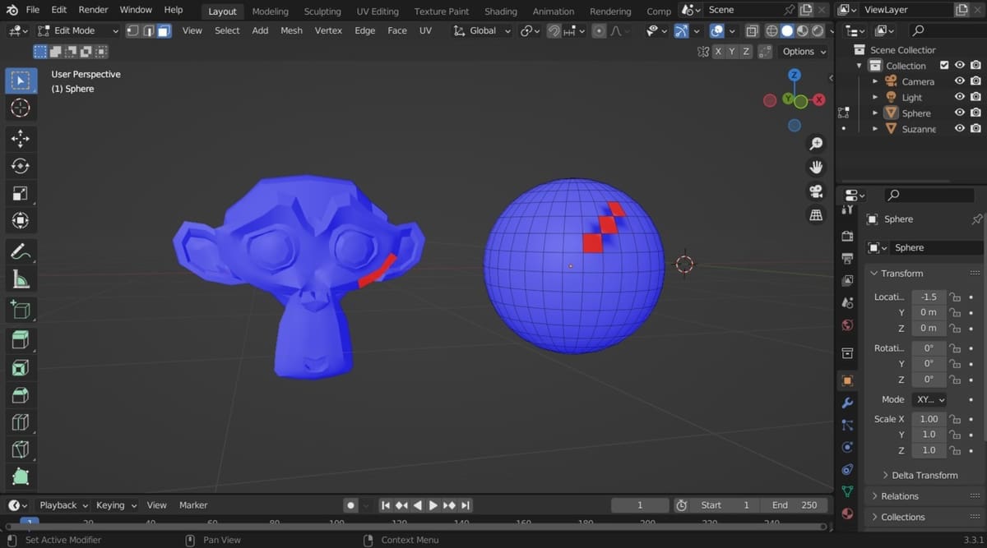Select the Transform tool
The image size is (987, 548).
pyautogui.click(x=21, y=220)
